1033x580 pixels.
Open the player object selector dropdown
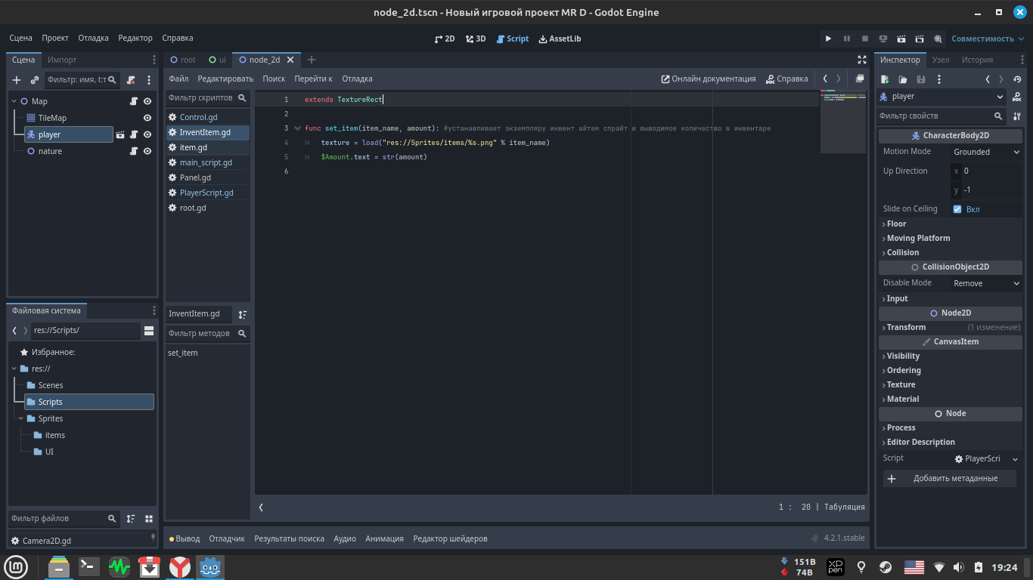pos(941,97)
